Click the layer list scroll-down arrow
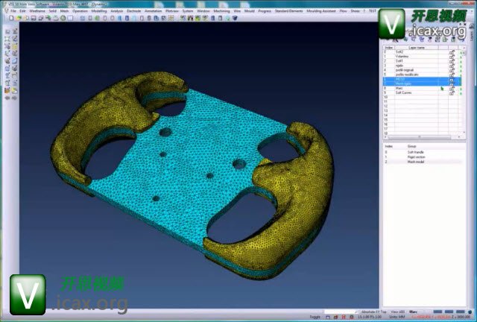477x322 pixels. 464,133
